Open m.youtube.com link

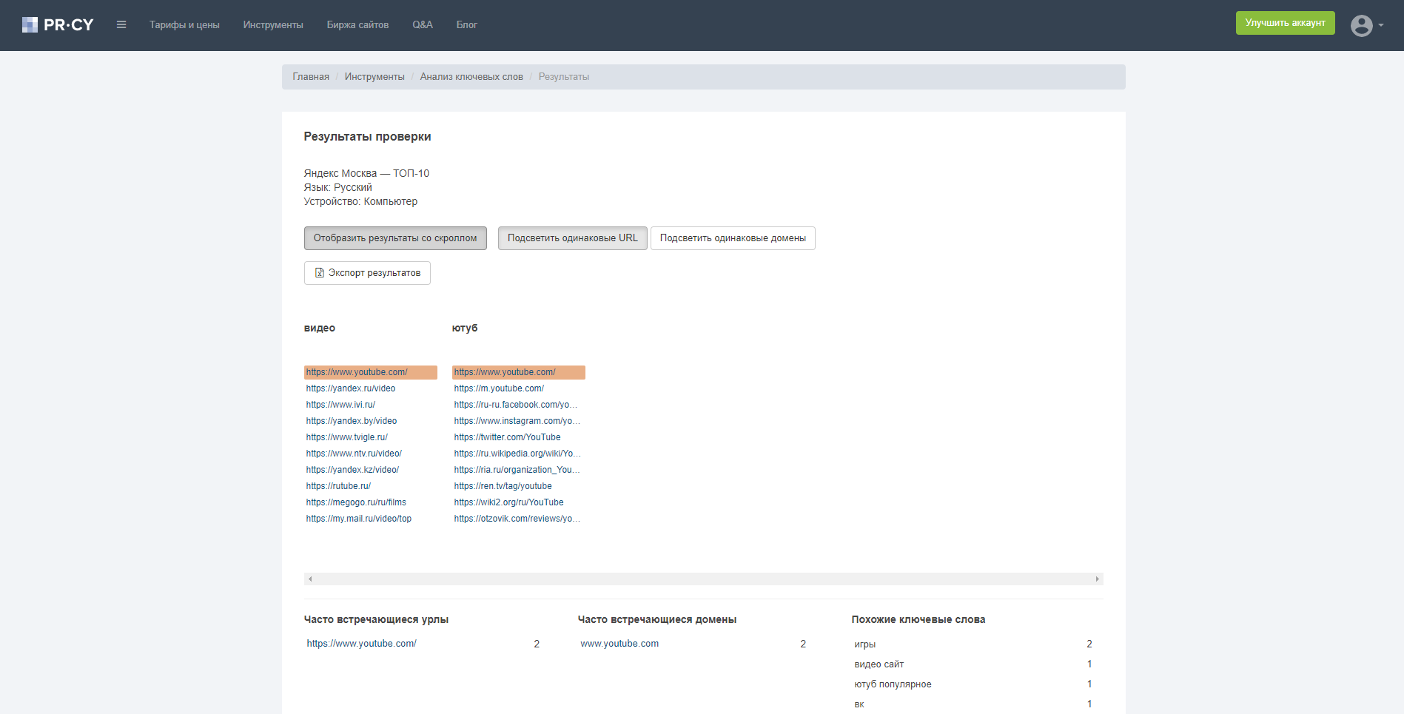499,388
